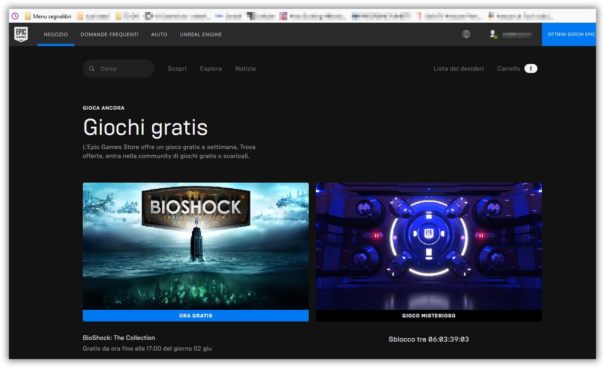
Task: Click the cart item count badge
Action: [531, 69]
